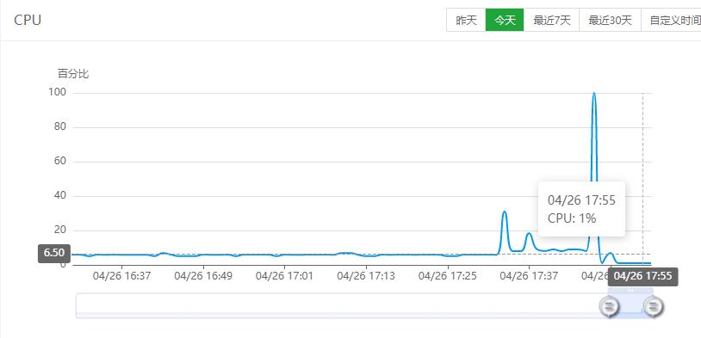701x338 pixels.
Task: Click the left zoom slider handle icon
Action: (x=609, y=307)
